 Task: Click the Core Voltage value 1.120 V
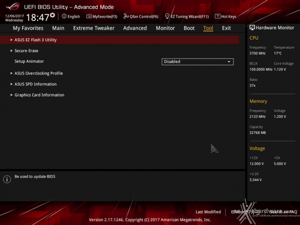coord(280,69)
